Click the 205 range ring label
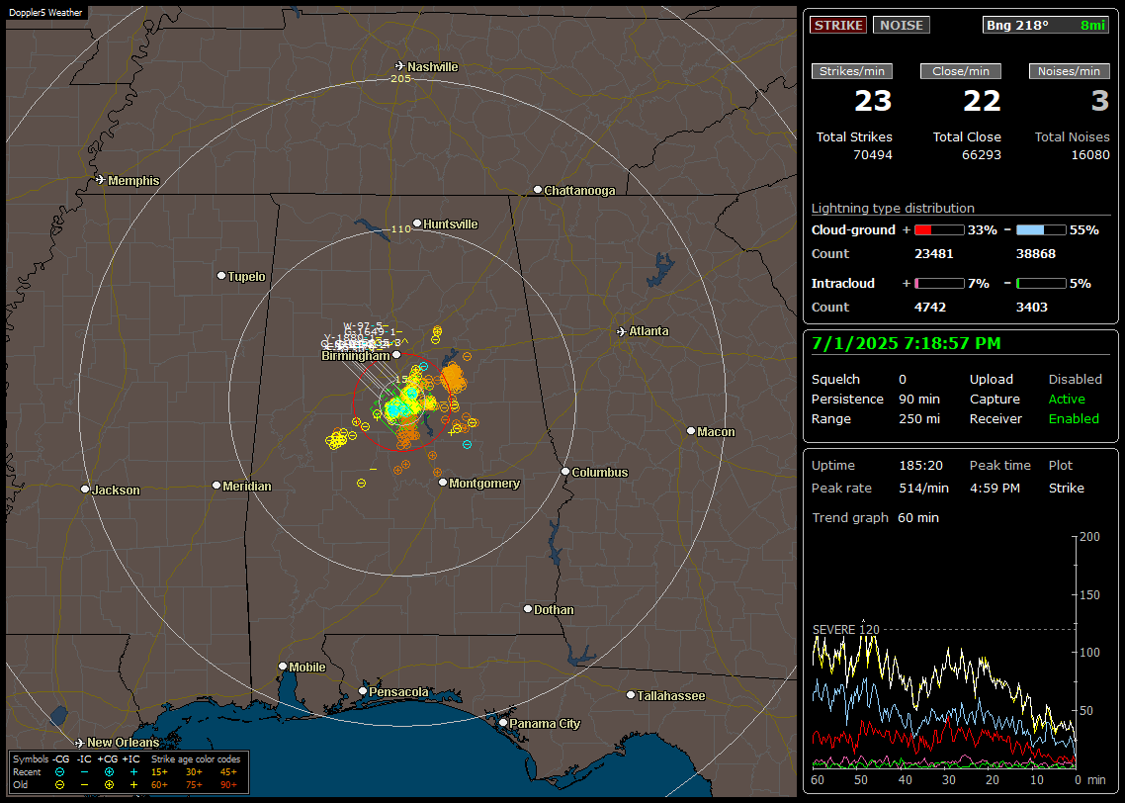 pos(400,78)
